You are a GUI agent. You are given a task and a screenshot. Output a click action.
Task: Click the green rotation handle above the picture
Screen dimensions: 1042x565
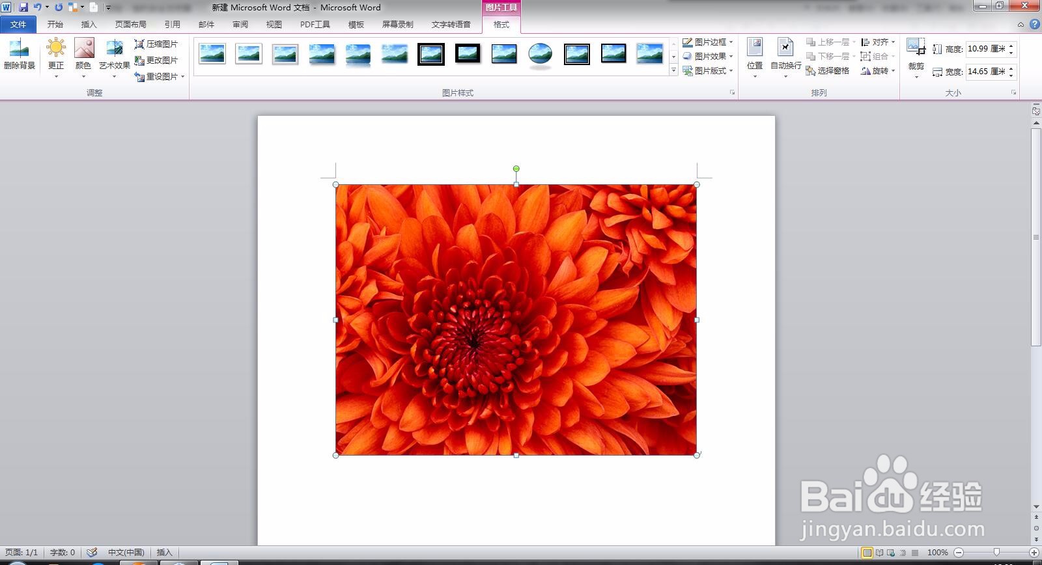pos(516,169)
